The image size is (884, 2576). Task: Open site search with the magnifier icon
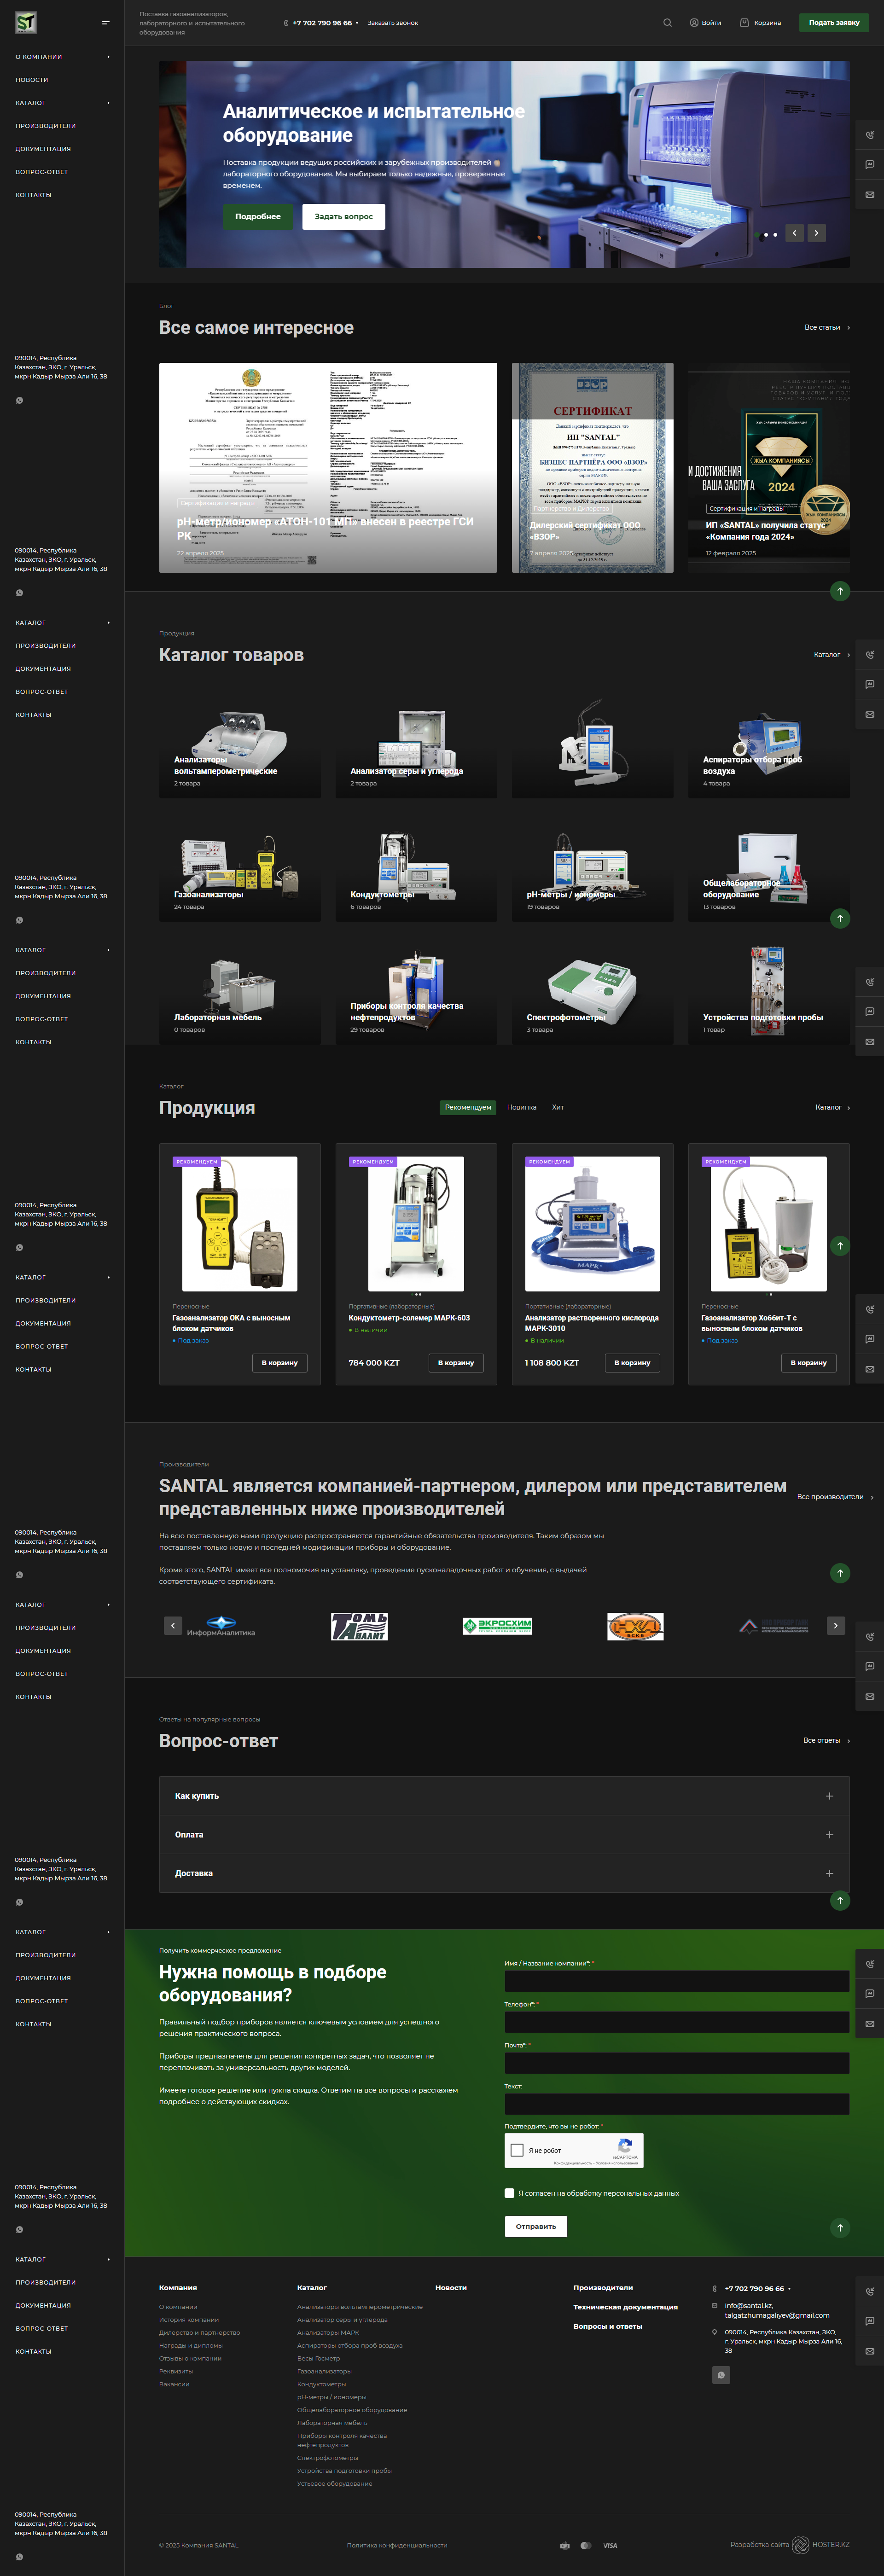tap(667, 22)
